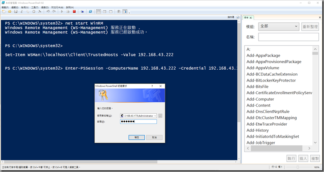Select Add-EtwTraceProvider in the list

point(267,124)
